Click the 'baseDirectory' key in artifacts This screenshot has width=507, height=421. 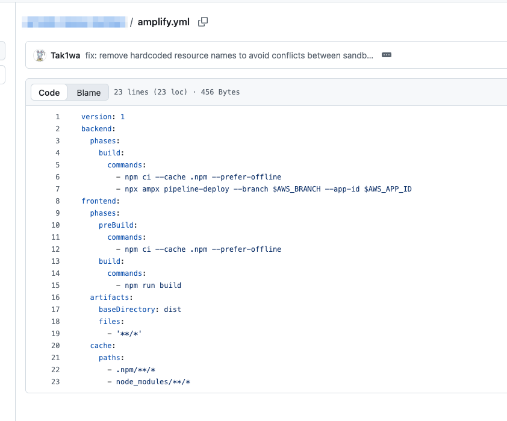click(126, 310)
